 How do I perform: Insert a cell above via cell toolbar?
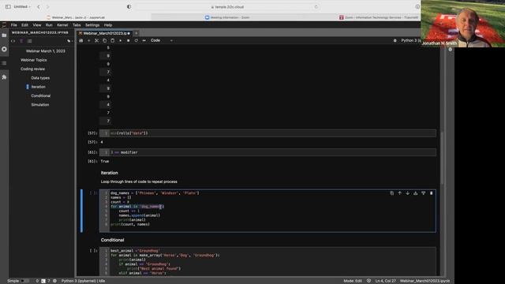pos(416,193)
